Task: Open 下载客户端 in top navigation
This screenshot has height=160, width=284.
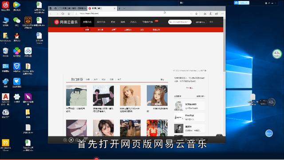Action: tap(147, 22)
